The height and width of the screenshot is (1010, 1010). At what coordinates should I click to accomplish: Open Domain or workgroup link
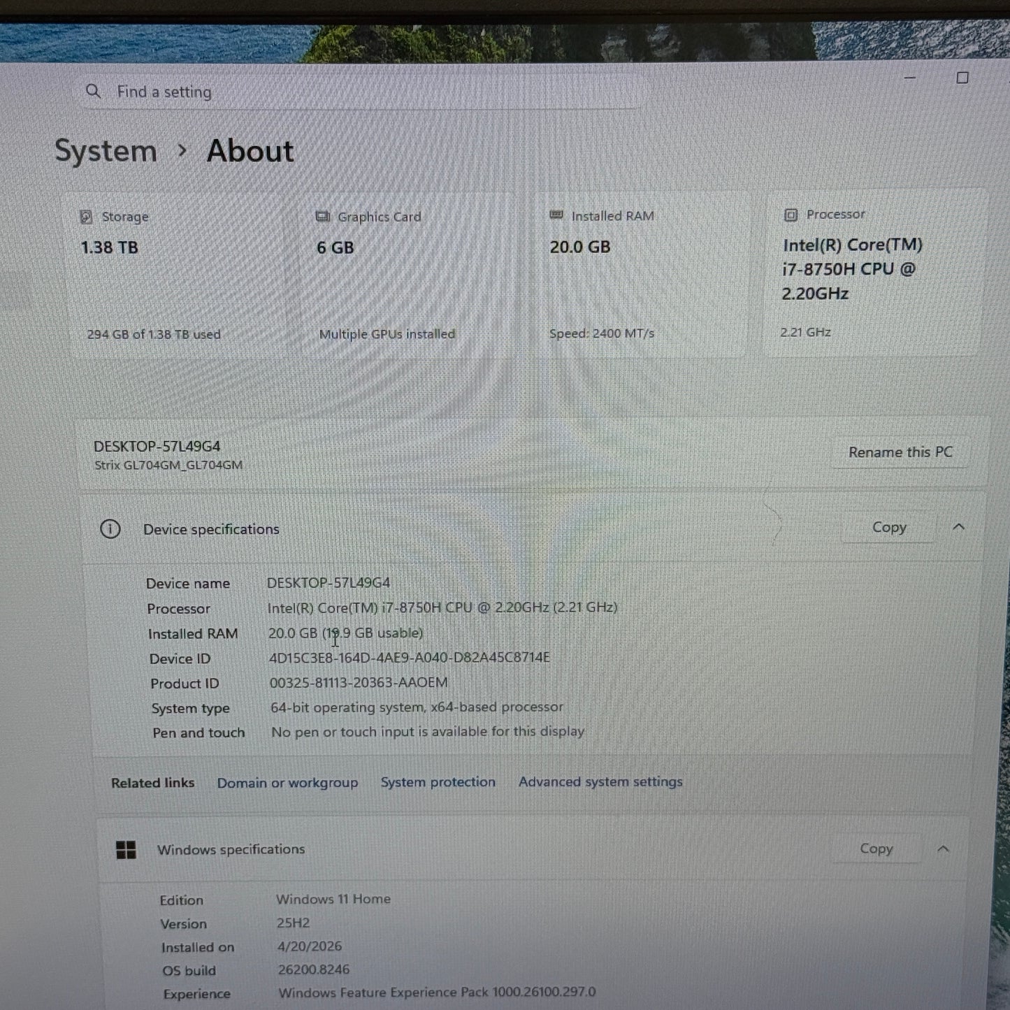click(287, 783)
